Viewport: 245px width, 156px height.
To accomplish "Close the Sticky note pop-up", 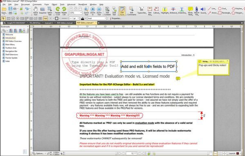I will coord(227,61).
